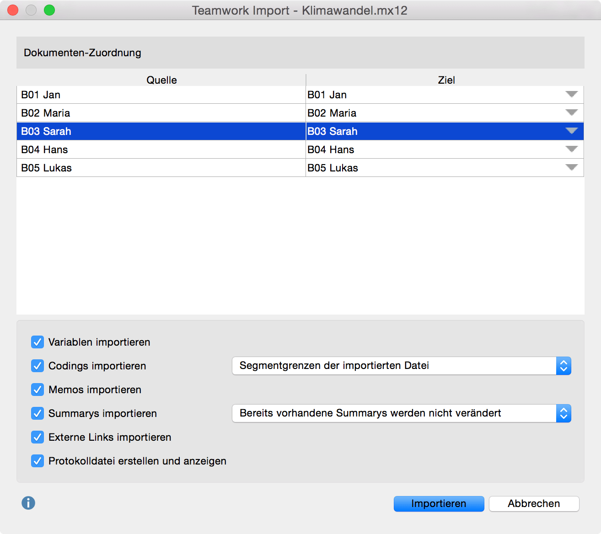601x534 pixels.
Task: Open Bereits vorhandene Summarys dropdown
Action: pos(402,413)
